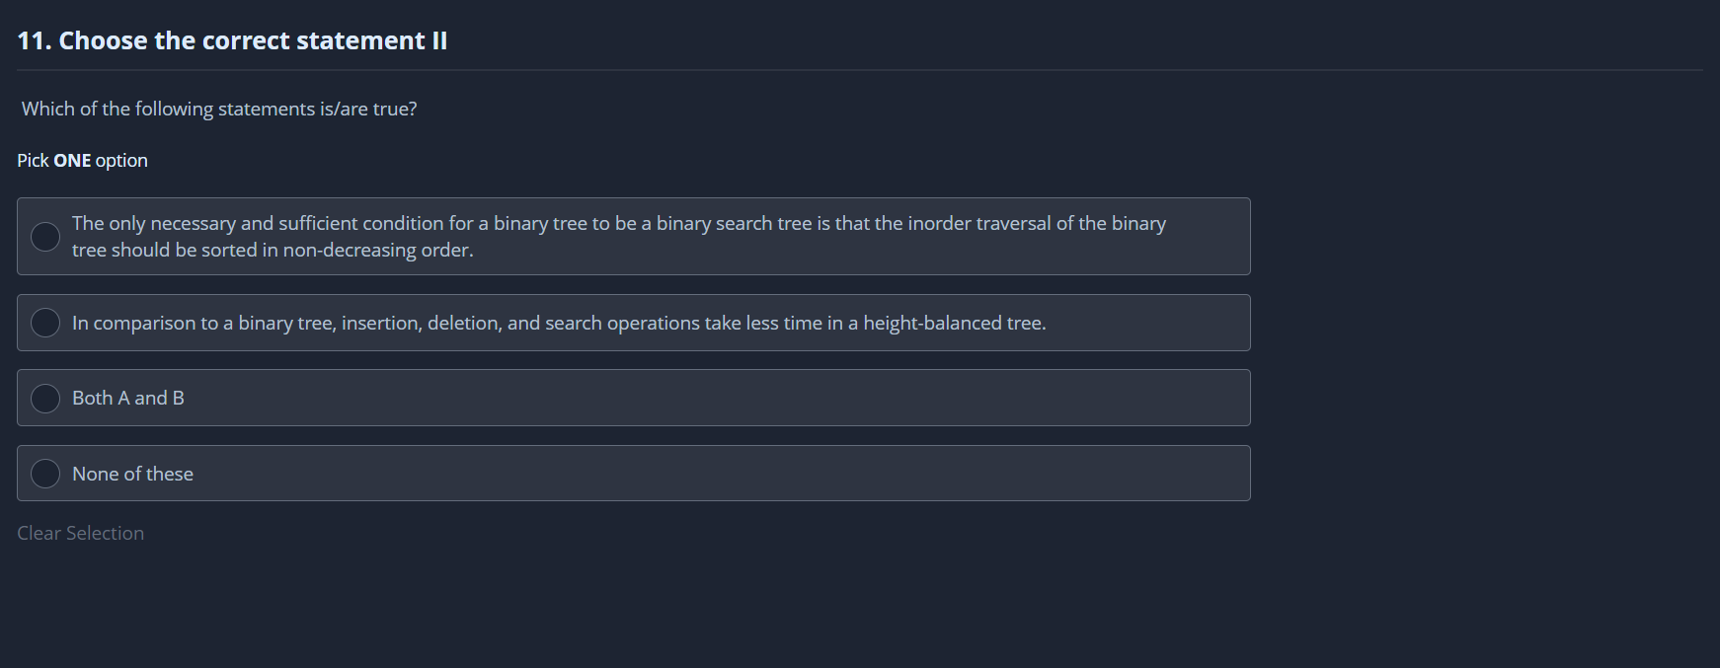
Task: Click the heading 'Choose the correct statement II'
Action: 253,40
